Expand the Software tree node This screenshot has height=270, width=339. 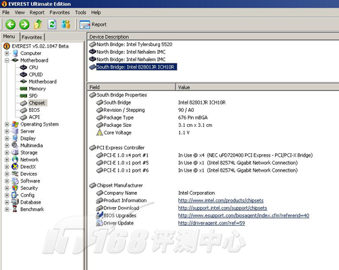(x=7, y=181)
